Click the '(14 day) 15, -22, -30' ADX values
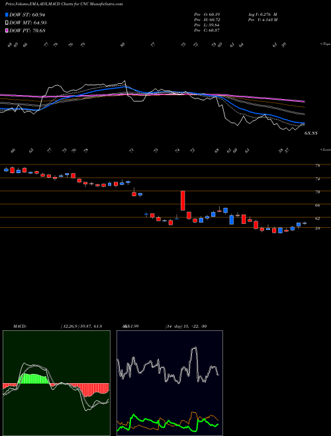Image resolution: width=331 pixels, height=436 pixels. [186, 326]
